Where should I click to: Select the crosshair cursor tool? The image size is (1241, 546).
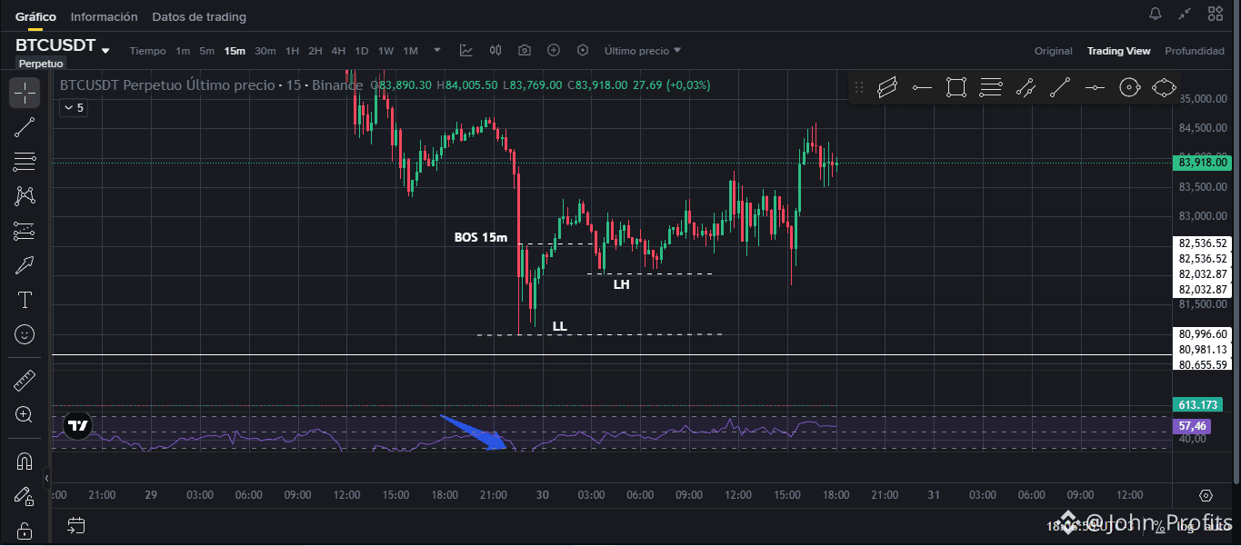click(x=25, y=93)
